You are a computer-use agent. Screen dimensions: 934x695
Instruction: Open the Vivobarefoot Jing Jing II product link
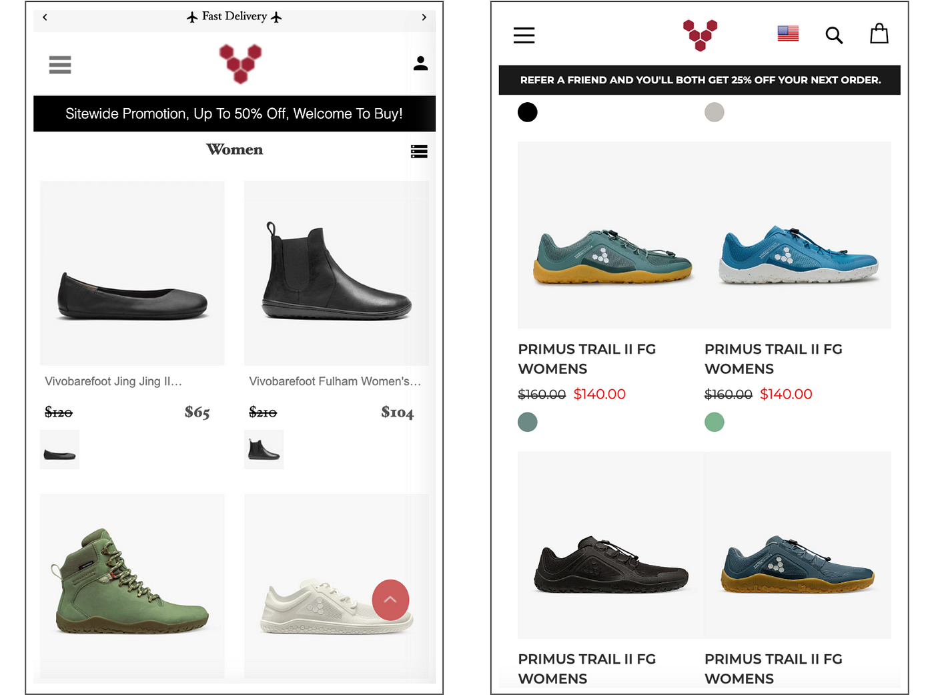[x=113, y=381]
